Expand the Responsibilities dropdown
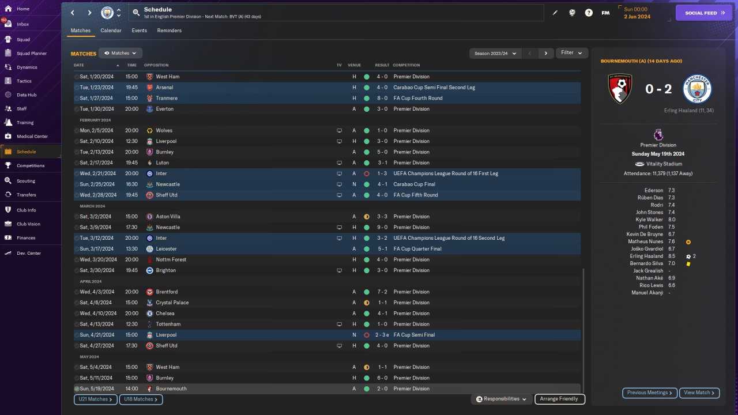Image resolution: width=738 pixels, height=415 pixels. coord(502,399)
